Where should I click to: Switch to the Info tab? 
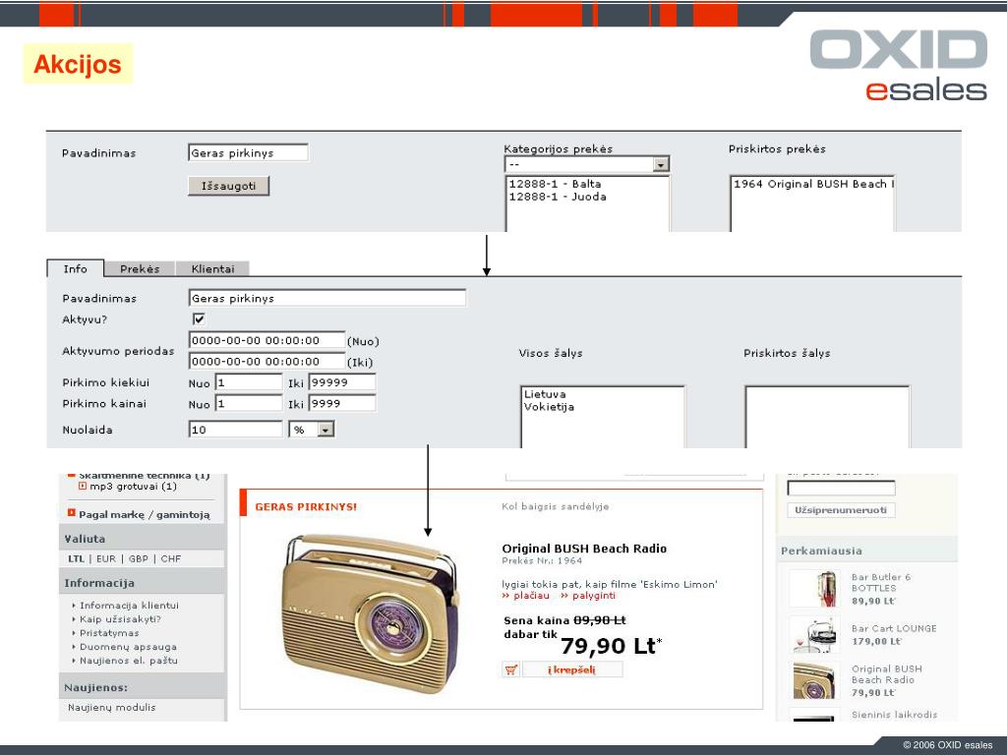[x=75, y=268]
